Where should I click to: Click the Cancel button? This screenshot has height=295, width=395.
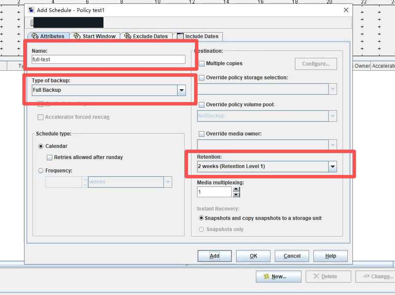point(292,256)
